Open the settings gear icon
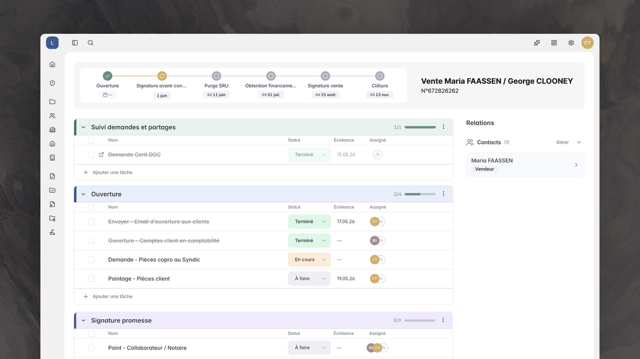The image size is (640, 359). pos(571,43)
